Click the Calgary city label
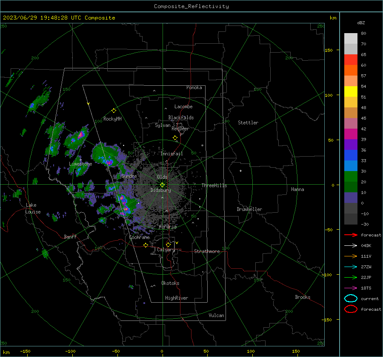This screenshot has width=383, height=357. point(166,250)
